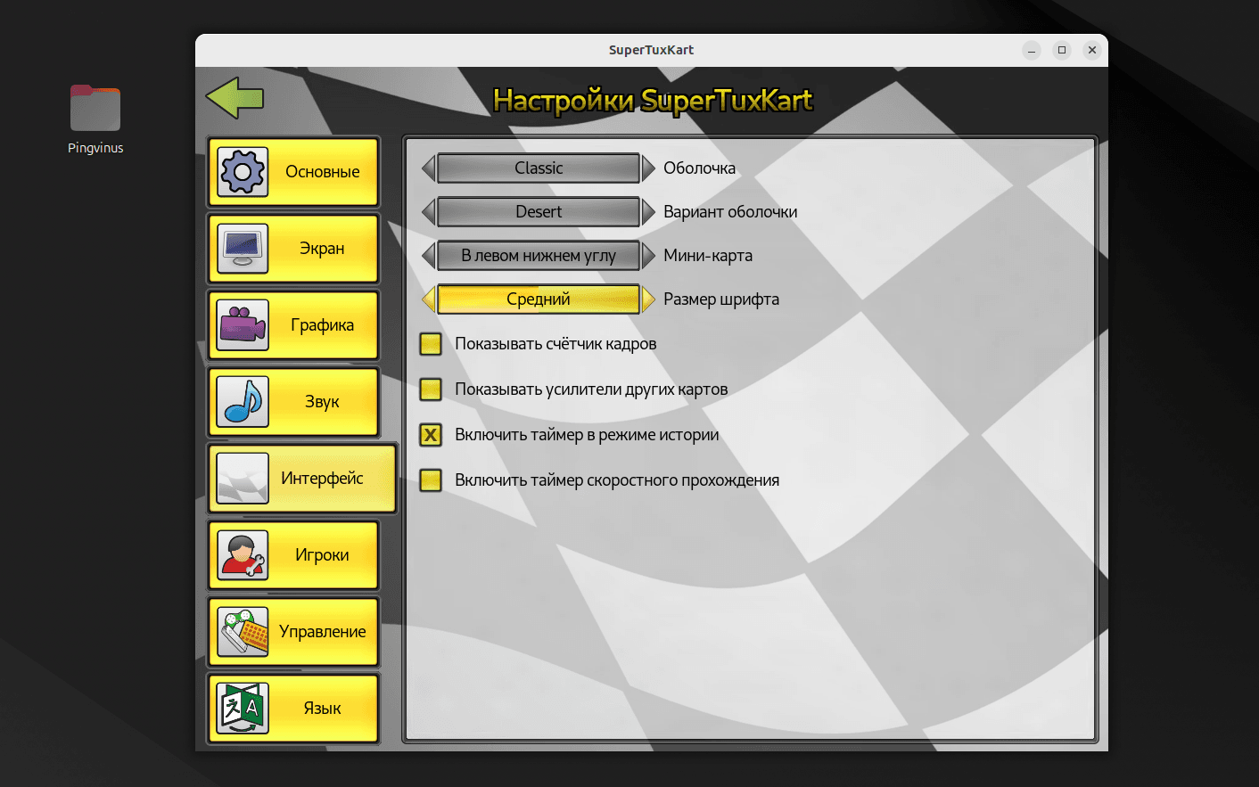The width and height of the screenshot is (1259, 787).
Task: Open the music note icon for Звук
Action: (243, 402)
